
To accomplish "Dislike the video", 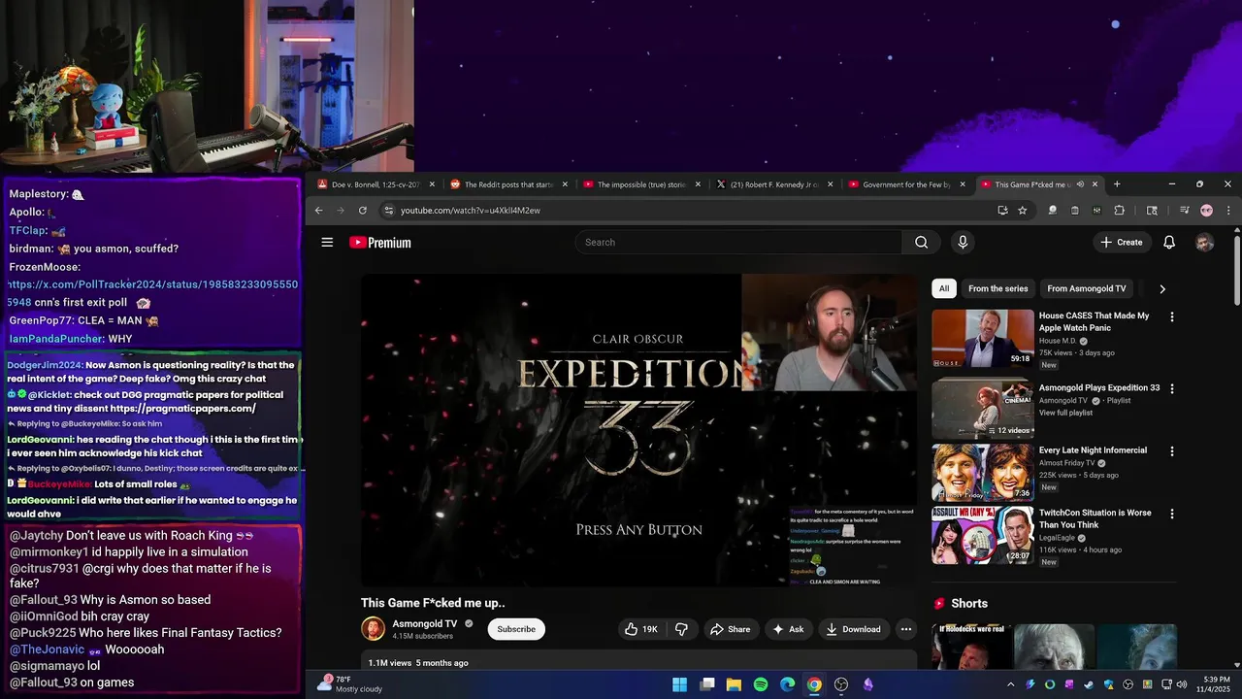I will (681, 629).
